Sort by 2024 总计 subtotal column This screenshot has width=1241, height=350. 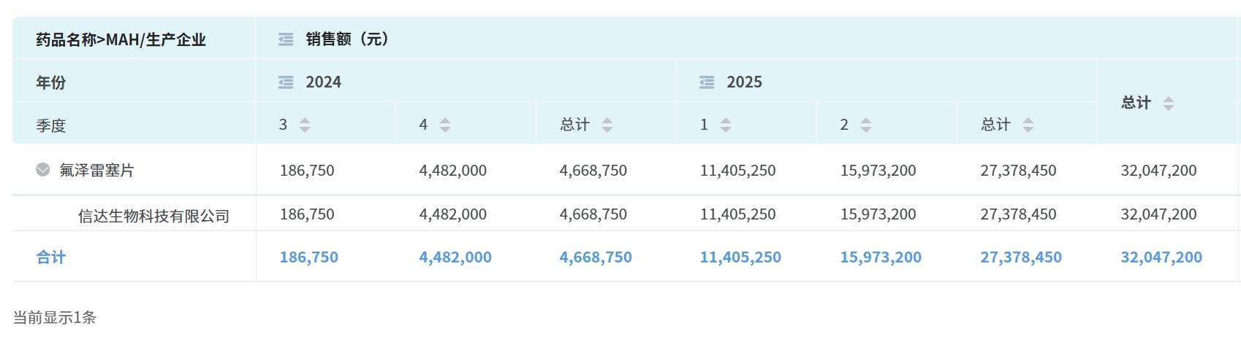(x=607, y=125)
